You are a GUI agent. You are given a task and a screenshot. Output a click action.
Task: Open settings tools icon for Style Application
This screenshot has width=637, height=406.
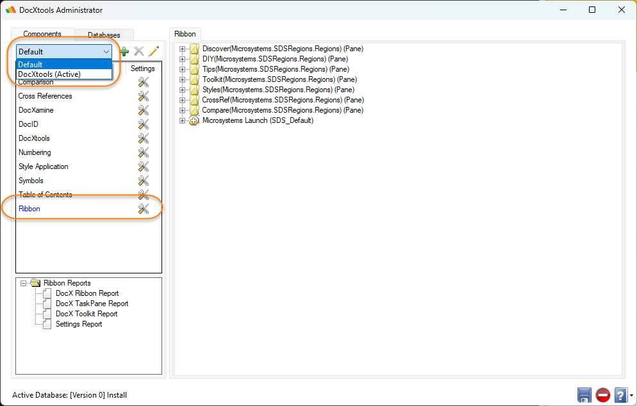pos(144,166)
